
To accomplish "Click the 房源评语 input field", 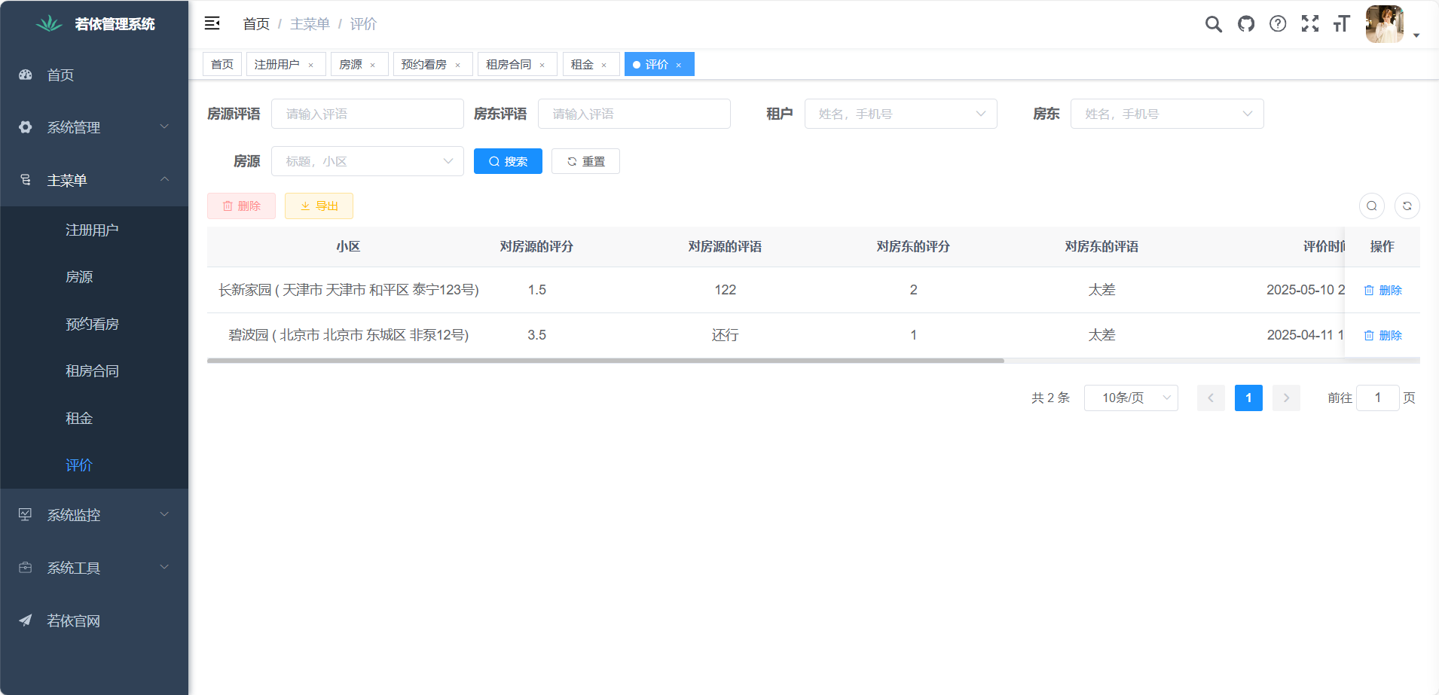I will coord(368,114).
